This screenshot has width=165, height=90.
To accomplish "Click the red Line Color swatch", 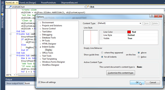I will click(129, 32).
